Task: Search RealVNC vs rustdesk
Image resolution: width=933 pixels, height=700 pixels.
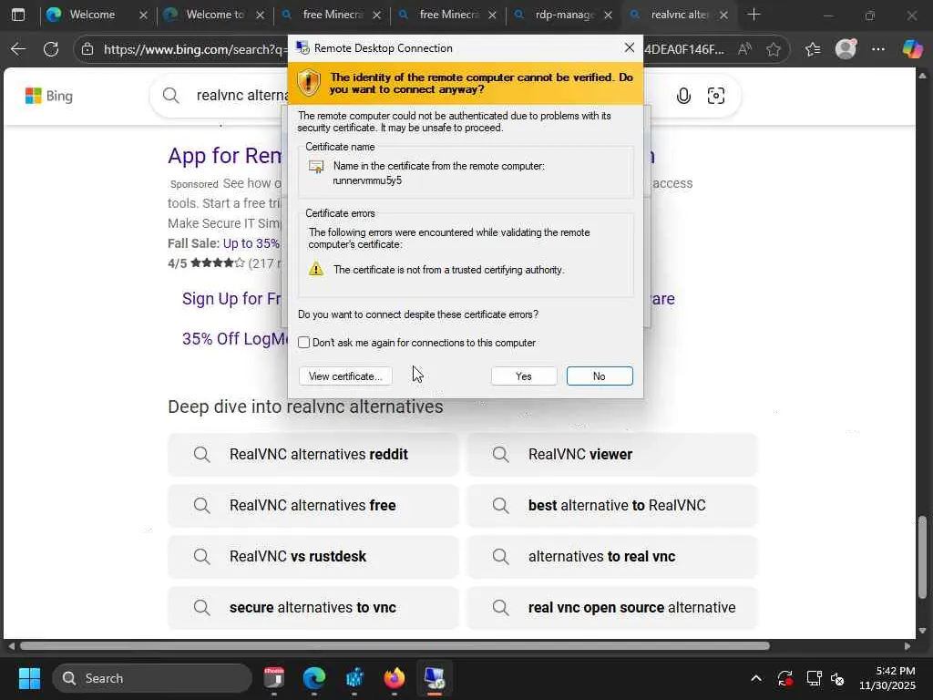Action: pyautogui.click(x=313, y=557)
